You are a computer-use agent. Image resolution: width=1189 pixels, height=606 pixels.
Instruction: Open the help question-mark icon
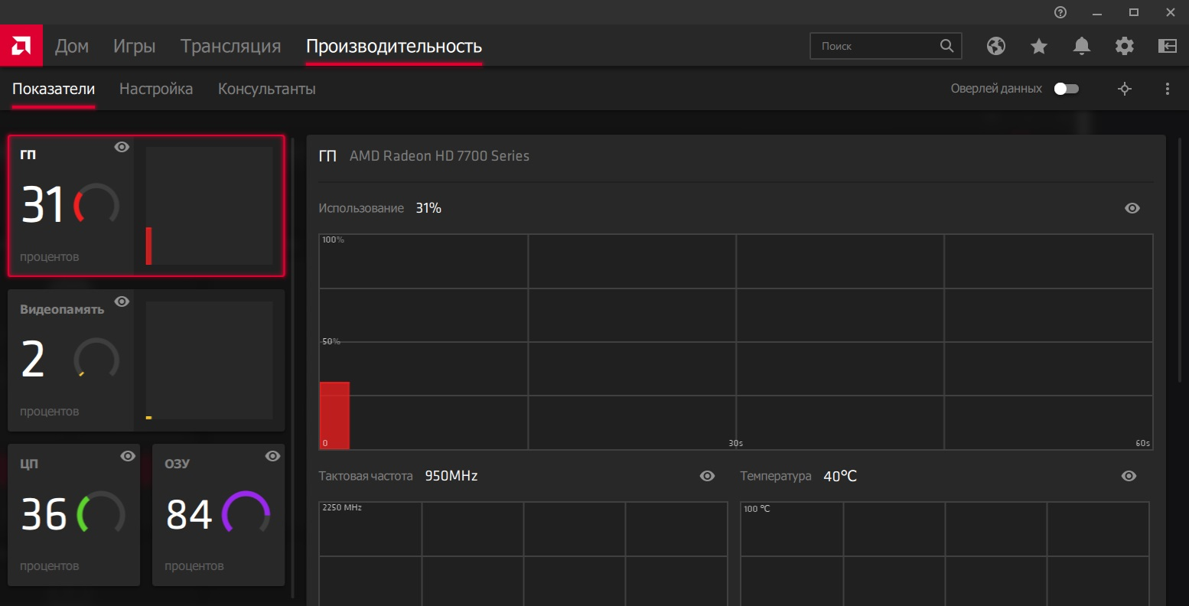click(1060, 12)
